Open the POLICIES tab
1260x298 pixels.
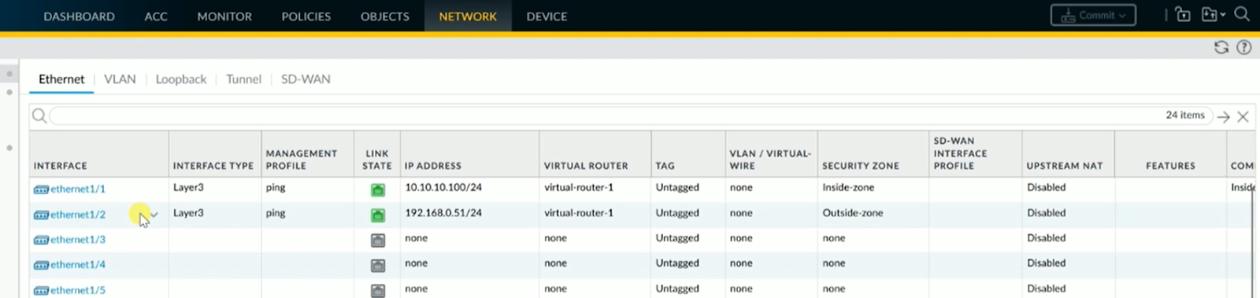306,16
